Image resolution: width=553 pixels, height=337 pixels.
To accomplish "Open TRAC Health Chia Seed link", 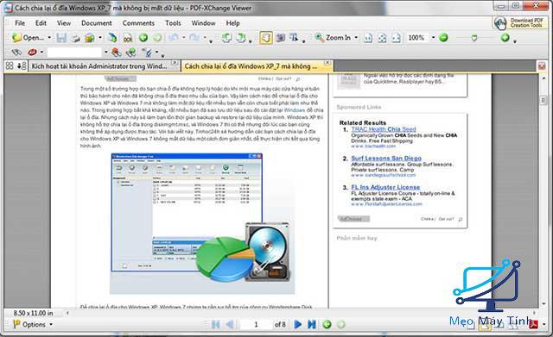I will 384,129.
